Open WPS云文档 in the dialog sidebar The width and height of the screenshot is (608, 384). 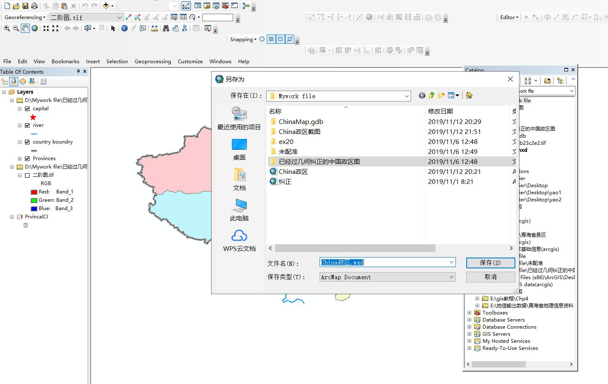(x=239, y=240)
